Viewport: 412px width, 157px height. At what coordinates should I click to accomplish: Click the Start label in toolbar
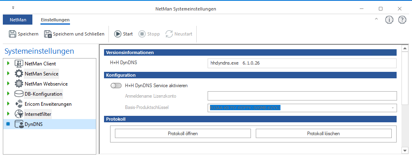pyautogui.click(x=128, y=34)
